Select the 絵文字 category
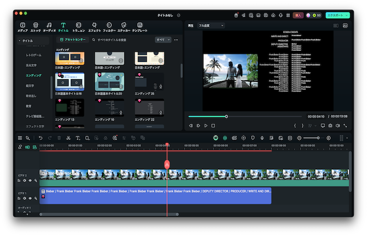 30,85
